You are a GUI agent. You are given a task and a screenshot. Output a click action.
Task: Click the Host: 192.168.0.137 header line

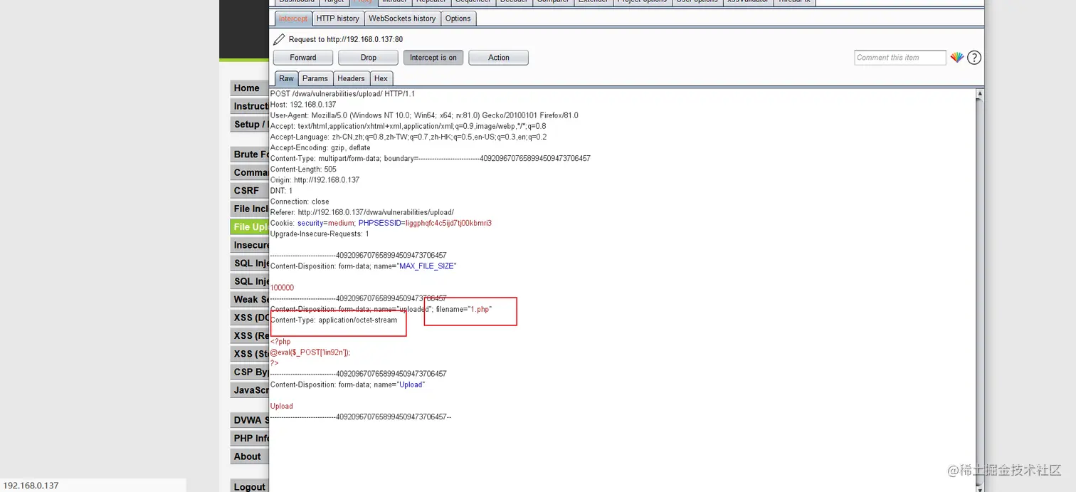point(303,105)
